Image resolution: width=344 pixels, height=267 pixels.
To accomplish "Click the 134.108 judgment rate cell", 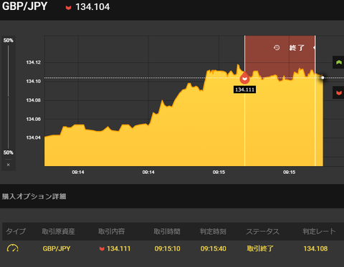I will [315, 248].
